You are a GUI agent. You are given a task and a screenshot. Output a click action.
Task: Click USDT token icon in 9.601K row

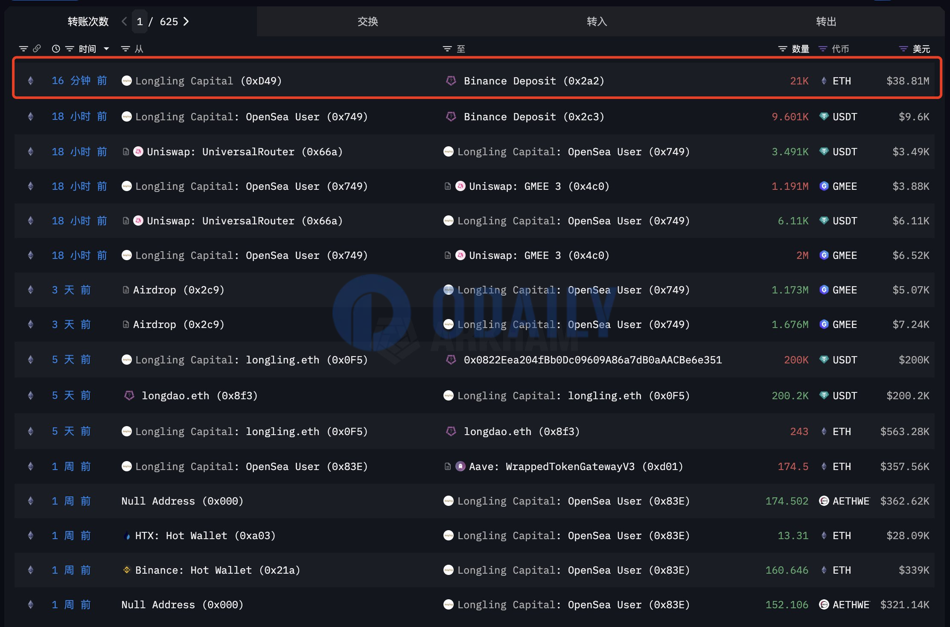[x=824, y=116]
